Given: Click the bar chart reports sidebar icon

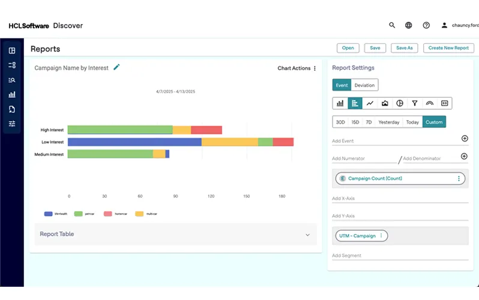Looking at the screenshot, I should (12, 94).
